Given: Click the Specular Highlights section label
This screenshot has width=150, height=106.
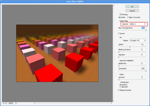Looking at the screenshot, I should click(126, 61).
